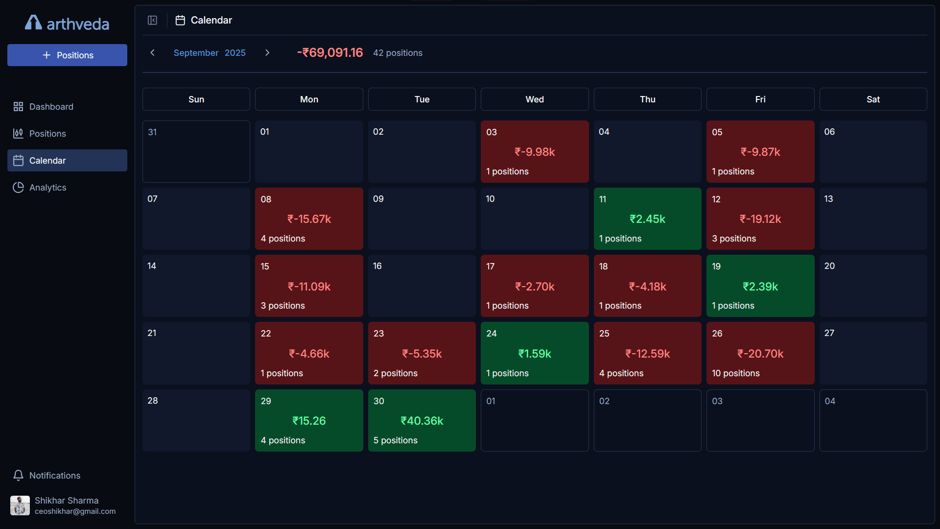Click the bar-chart icon next to Positions
This screenshot has height=529, width=940.
[x=19, y=133]
